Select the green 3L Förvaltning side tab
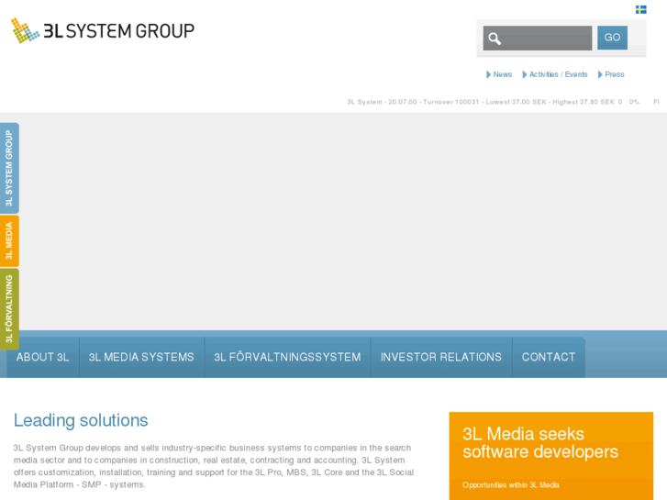 click(x=9, y=308)
